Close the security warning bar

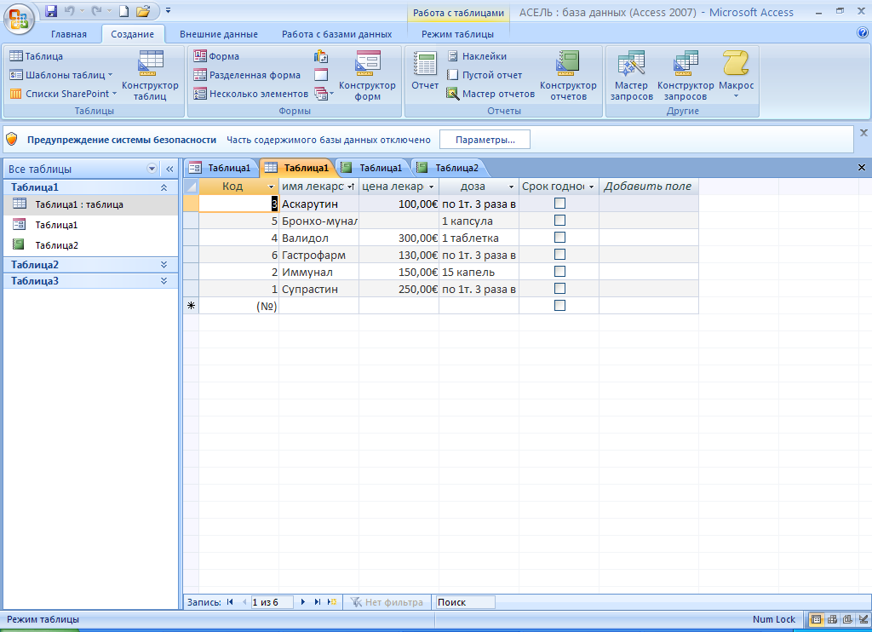[x=863, y=133]
